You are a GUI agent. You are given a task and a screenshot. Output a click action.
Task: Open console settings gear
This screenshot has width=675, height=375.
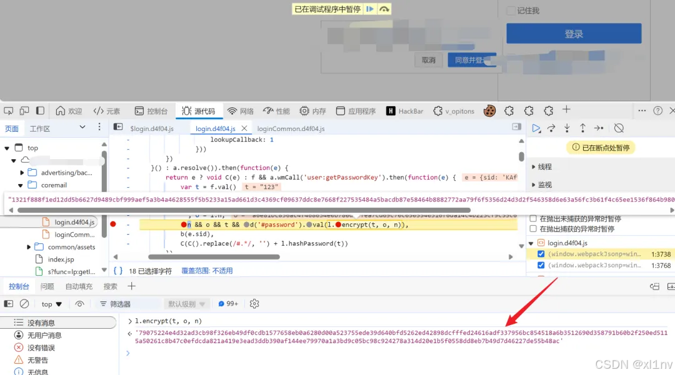pos(254,304)
